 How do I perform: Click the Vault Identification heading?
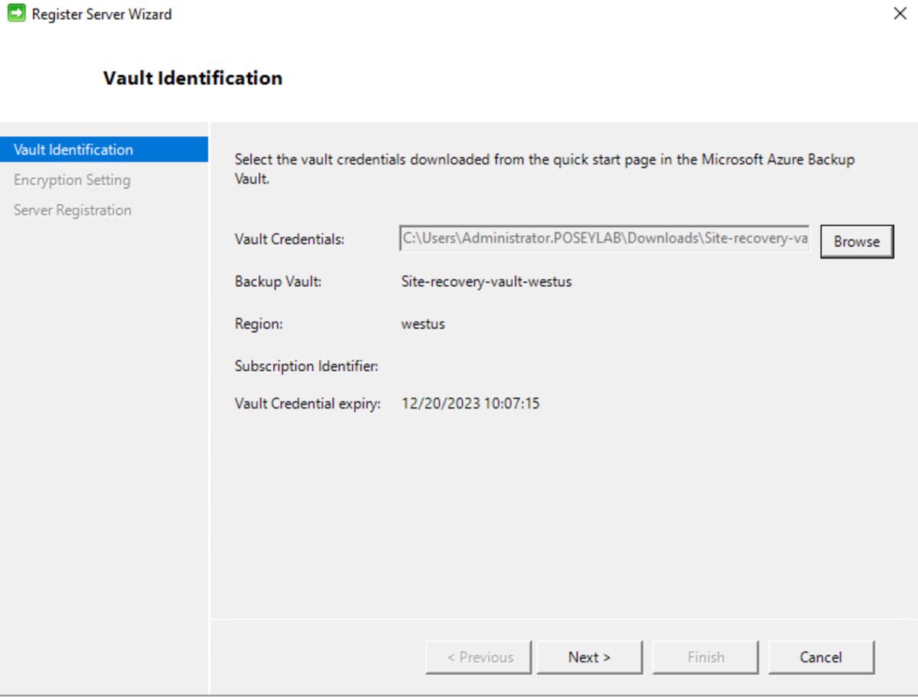[x=193, y=77]
